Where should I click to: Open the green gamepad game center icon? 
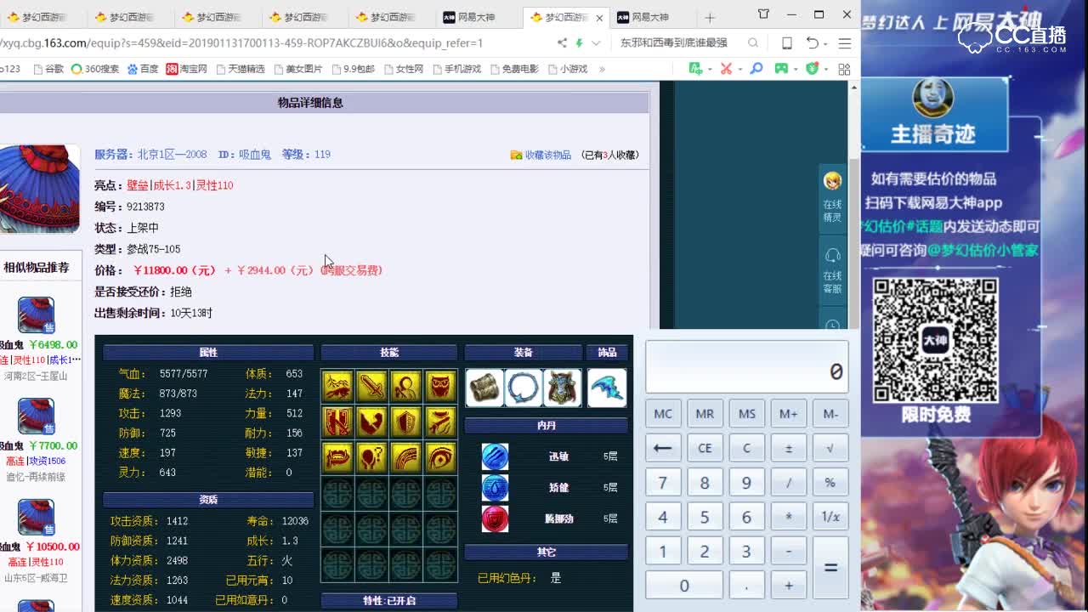781,68
